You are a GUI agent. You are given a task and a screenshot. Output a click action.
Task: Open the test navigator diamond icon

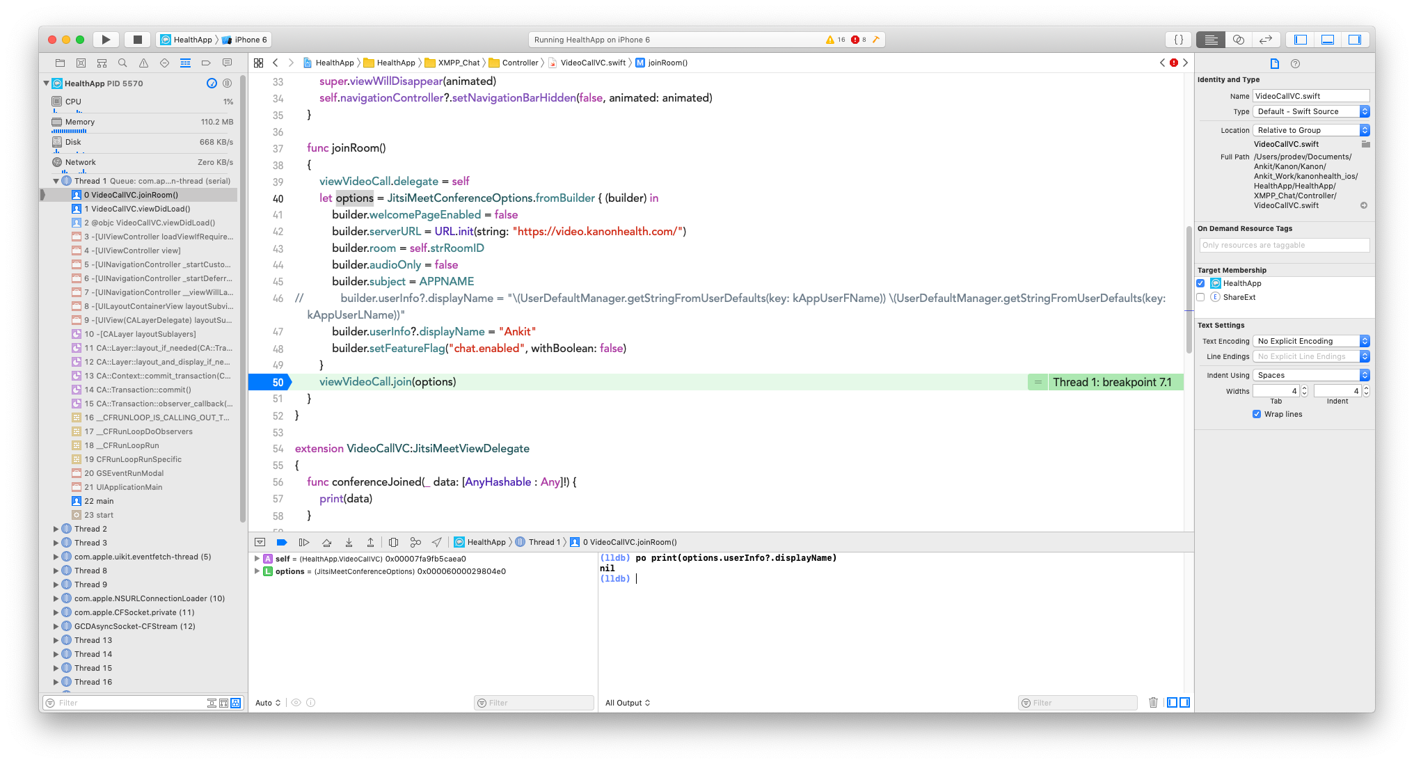point(164,63)
